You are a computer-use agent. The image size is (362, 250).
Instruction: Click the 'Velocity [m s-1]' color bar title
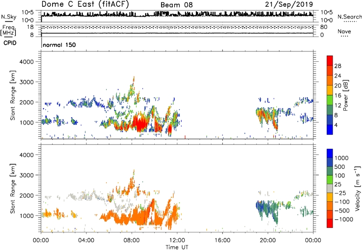(357, 188)
